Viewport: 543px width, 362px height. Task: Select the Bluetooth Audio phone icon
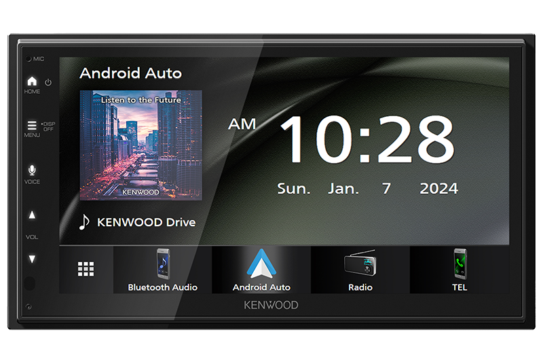pyautogui.click(x=162, y=264)
